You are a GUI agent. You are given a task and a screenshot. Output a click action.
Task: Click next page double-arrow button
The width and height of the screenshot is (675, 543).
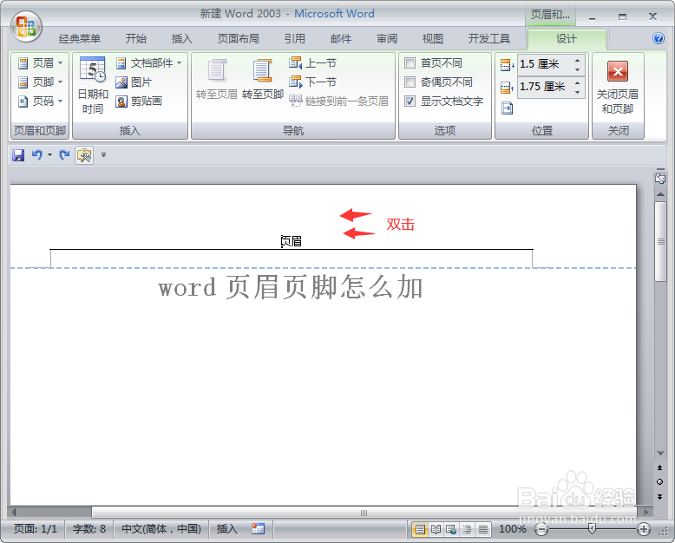[660, 496]
